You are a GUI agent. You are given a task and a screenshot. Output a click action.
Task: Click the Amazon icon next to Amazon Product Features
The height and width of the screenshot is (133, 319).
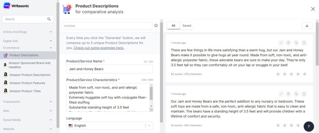6,83
